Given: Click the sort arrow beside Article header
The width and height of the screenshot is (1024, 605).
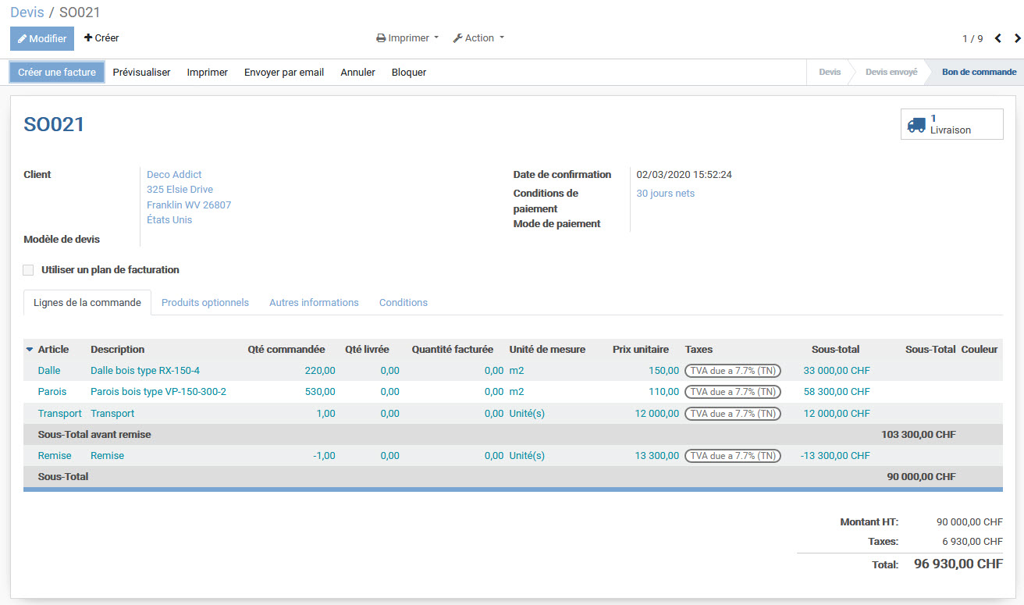Looking at the screenshot, I should coord(30,350).
